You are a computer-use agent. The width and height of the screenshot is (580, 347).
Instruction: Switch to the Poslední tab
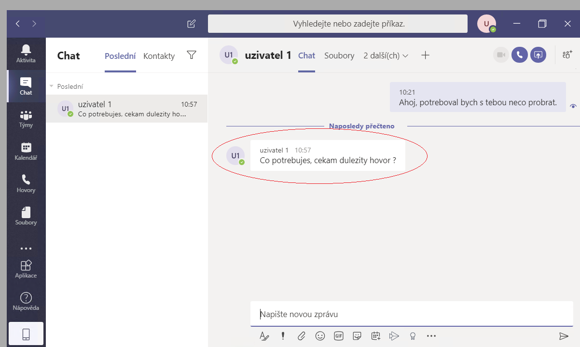[120, 56]
